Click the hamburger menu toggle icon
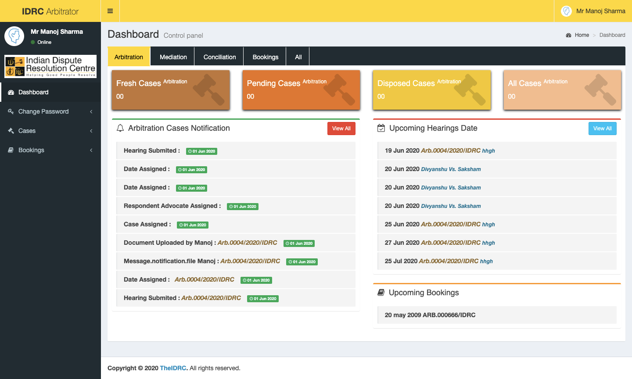Viewport: 632px width, 379px height. (110, 11)
